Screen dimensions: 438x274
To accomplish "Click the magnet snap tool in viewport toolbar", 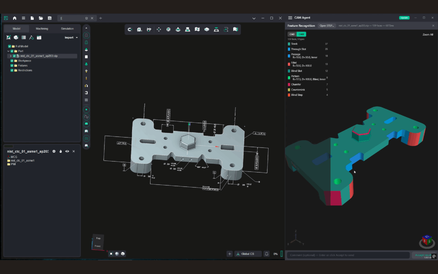I will tap(130, 29).
